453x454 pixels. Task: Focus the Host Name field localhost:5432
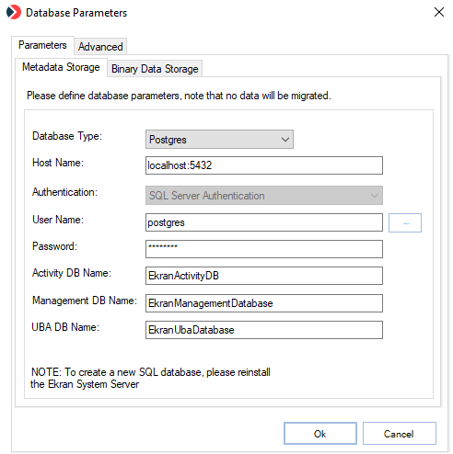pos(264,165)
